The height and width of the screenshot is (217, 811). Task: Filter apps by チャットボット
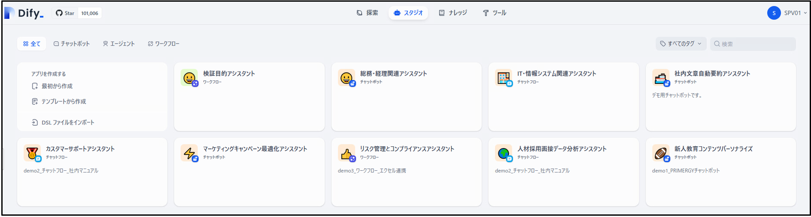point(71,44)
